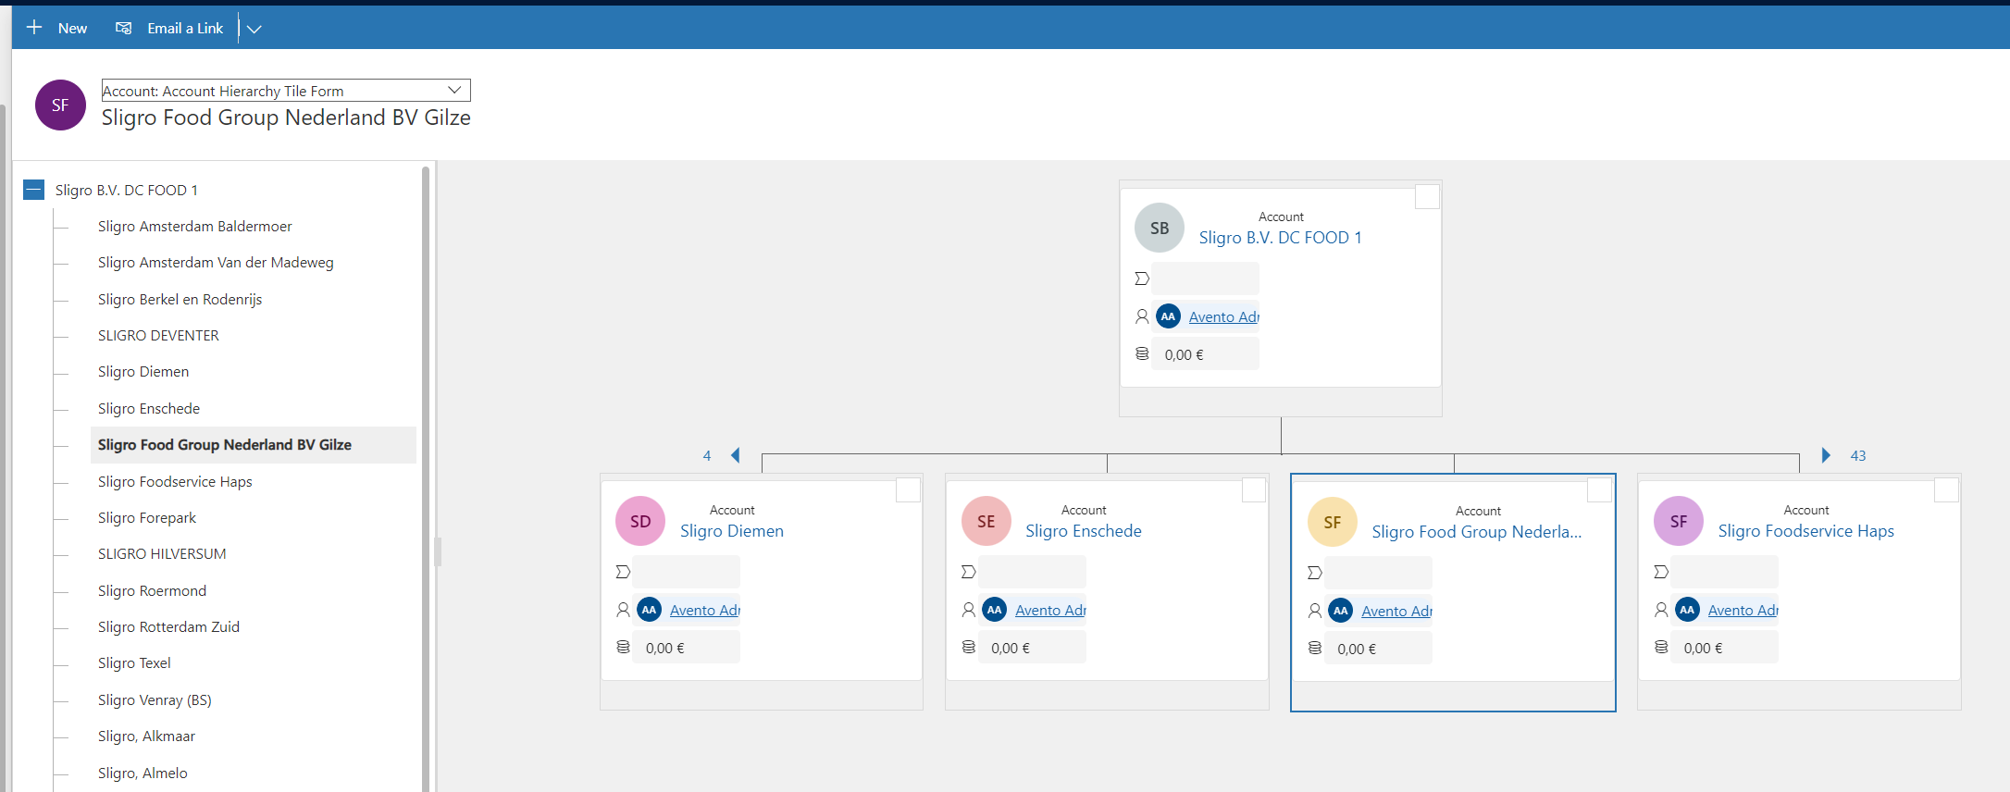The image size is (2010, 792).
Task: Click the tree panel vertical scrollbar
Action: [426, 463]
